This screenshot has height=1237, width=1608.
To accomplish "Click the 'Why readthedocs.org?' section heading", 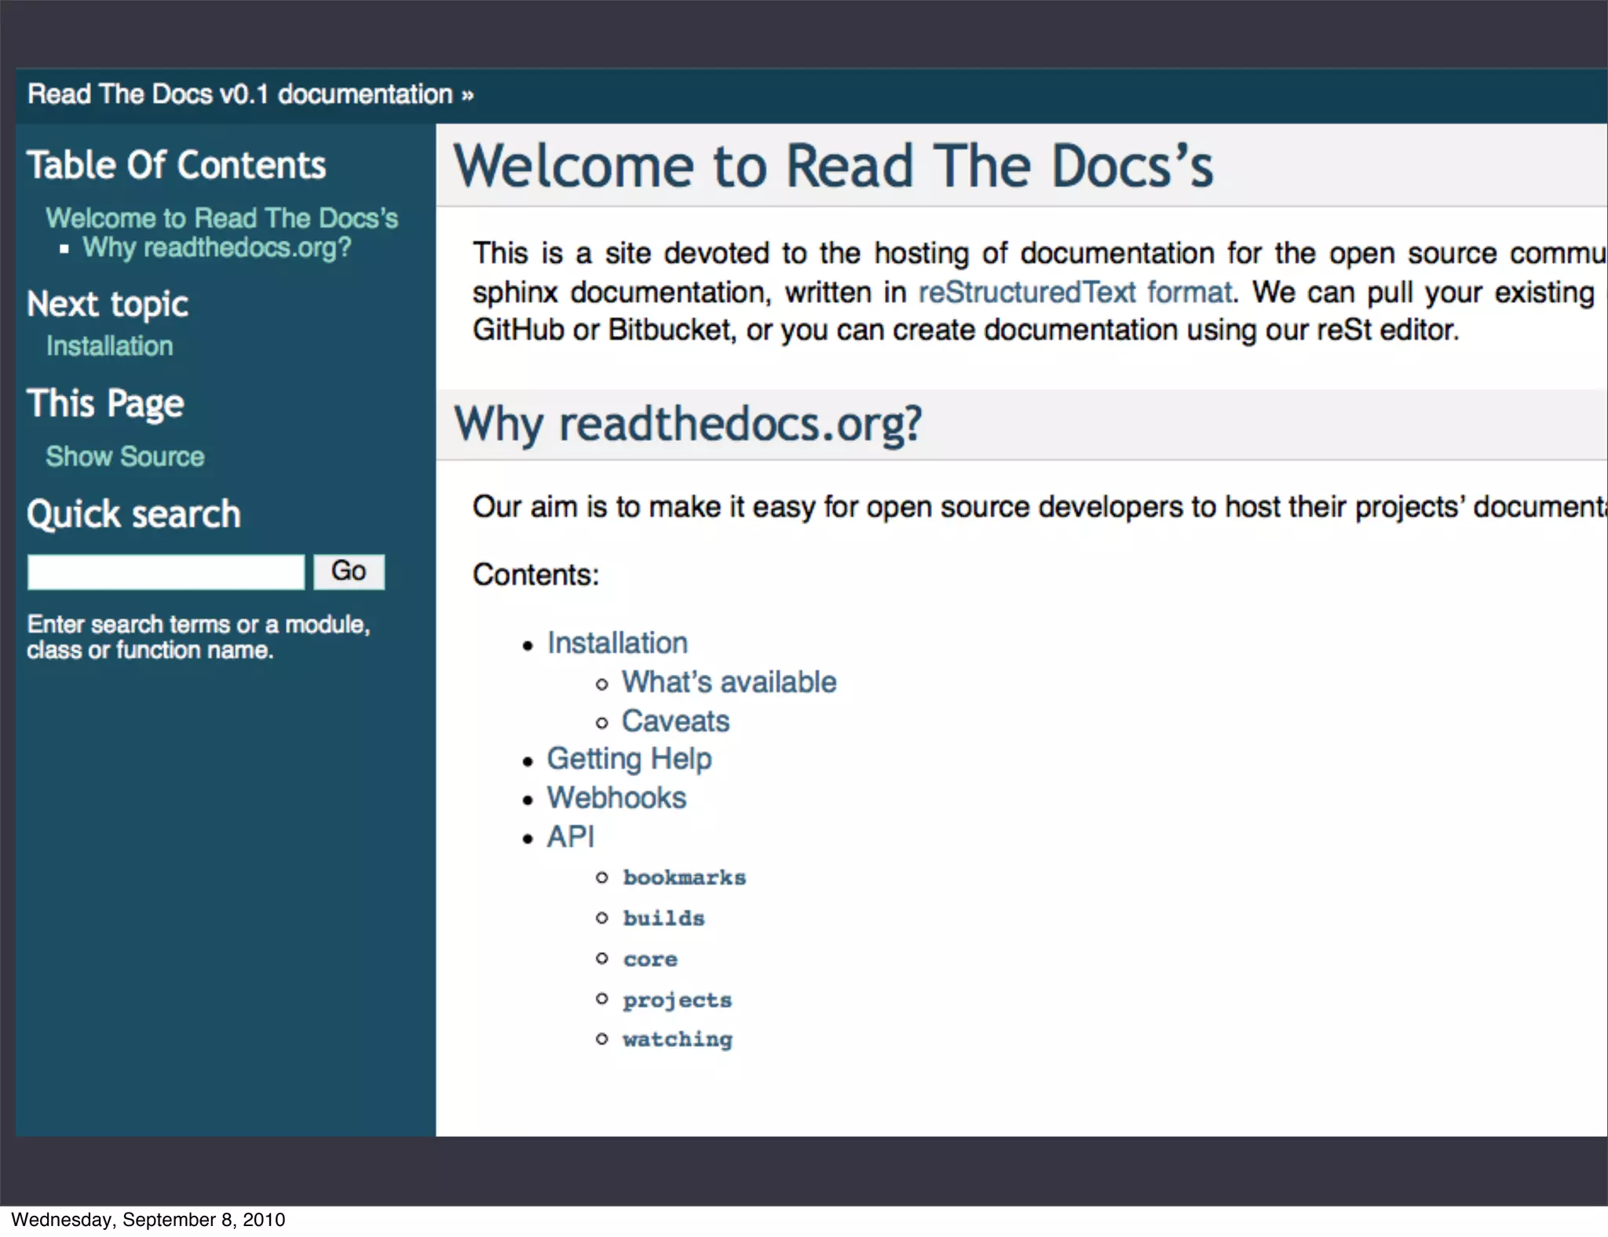I will 688,425.
